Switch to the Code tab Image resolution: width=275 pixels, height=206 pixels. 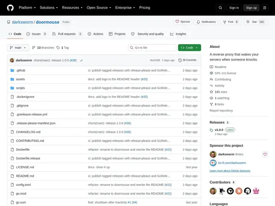[x=15, y=34]
